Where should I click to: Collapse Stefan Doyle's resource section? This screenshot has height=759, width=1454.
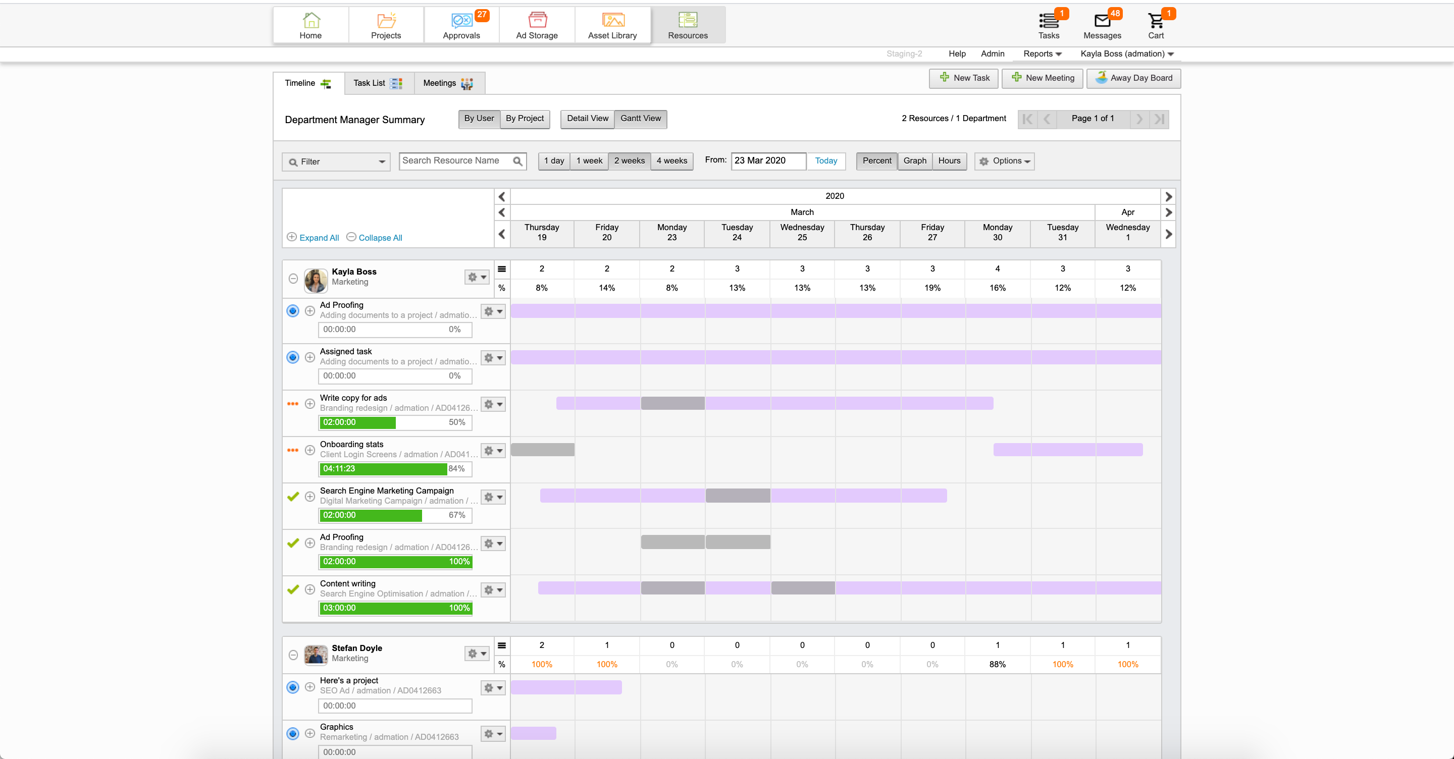pyautogui.click(x=293, y=655)
